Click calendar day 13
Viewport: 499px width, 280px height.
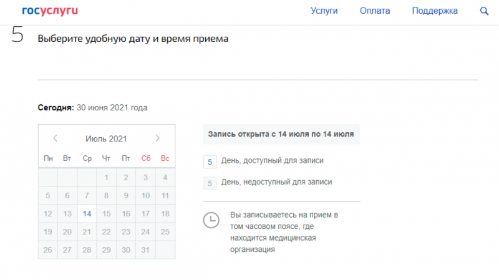67,214
